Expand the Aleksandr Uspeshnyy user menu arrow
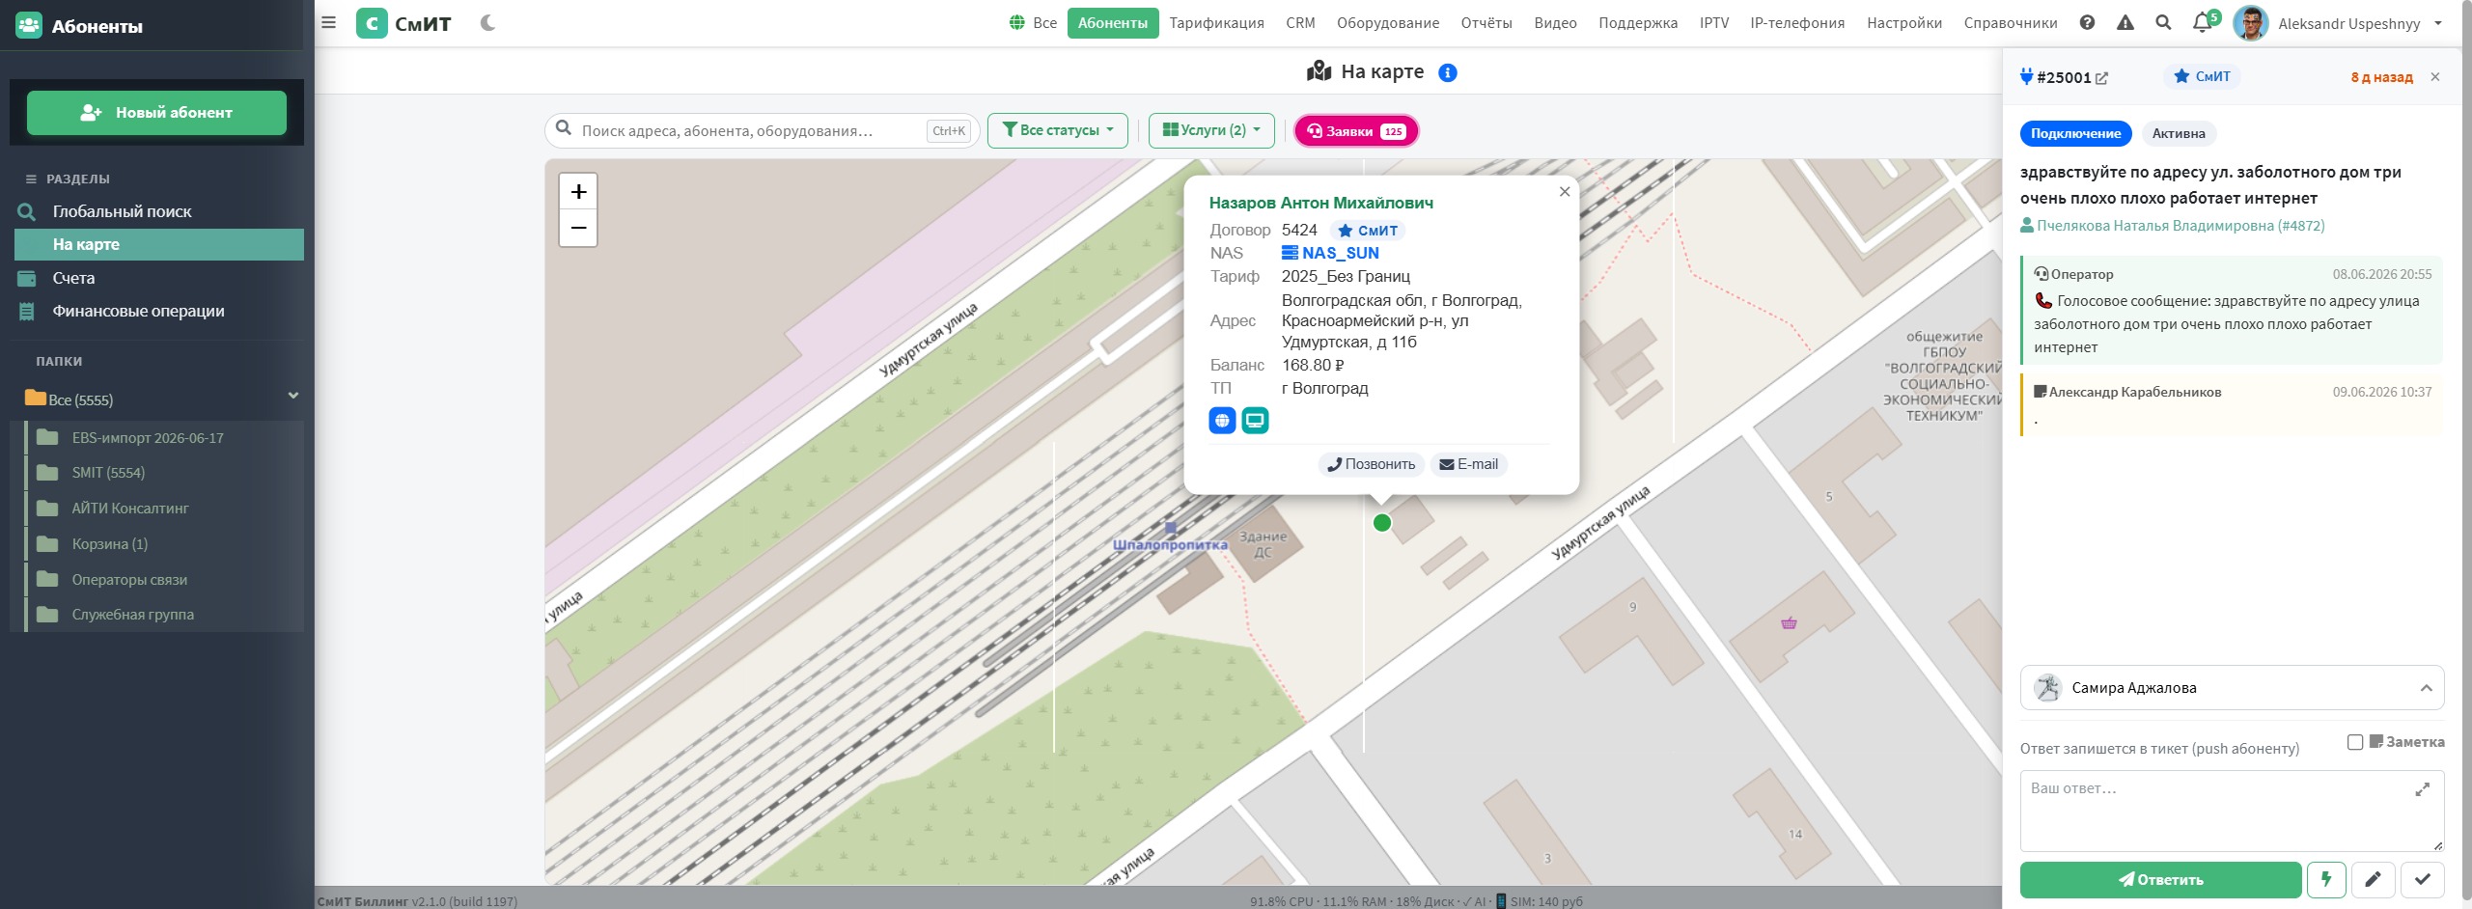 pyautogui.click(x=2438, y=23)
